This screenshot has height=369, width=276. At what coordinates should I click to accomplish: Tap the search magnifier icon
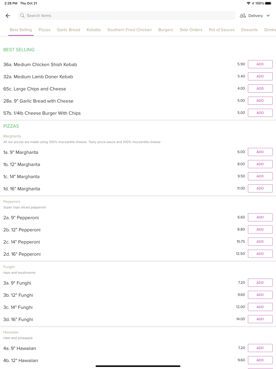coord(22,16)
